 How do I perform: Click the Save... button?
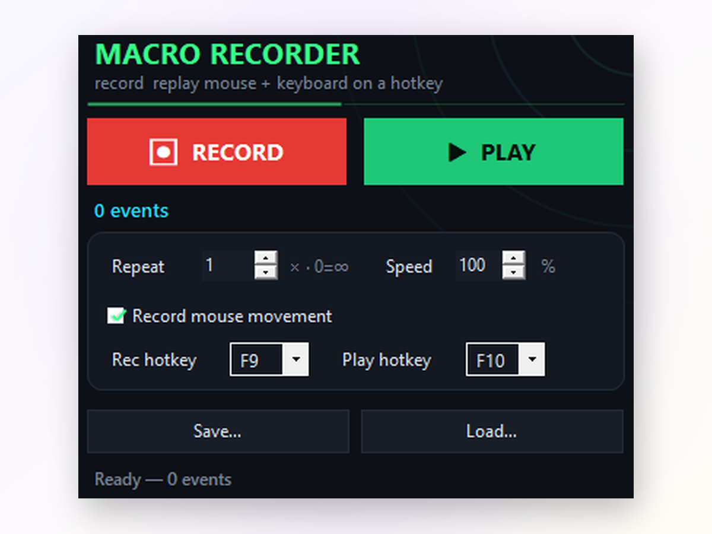pos(218,431)
